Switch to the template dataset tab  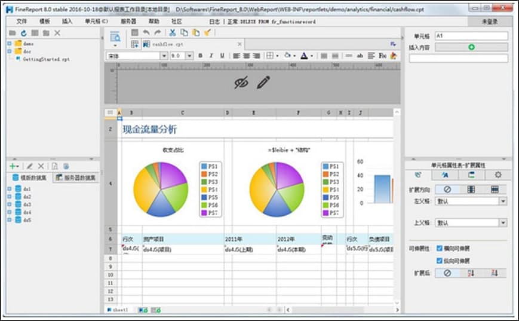[x=29, y=178]
